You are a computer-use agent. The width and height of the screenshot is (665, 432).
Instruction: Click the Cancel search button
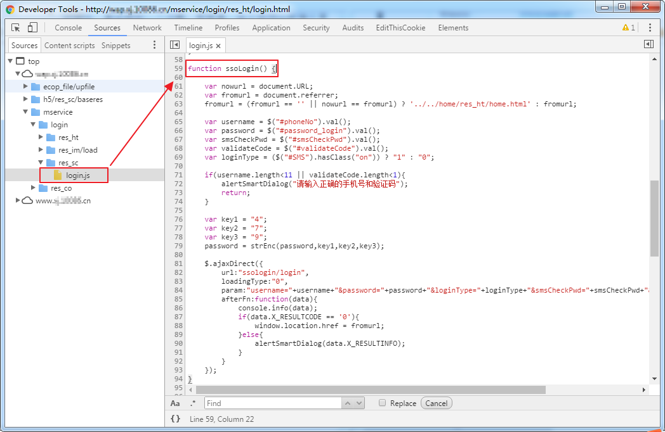pos(437,403)
